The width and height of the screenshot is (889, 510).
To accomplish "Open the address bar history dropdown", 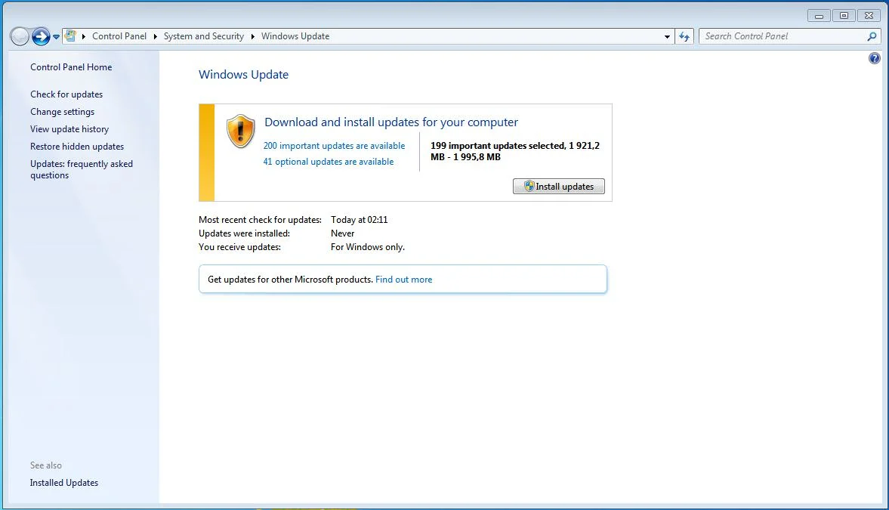I will tap(667, 37).
